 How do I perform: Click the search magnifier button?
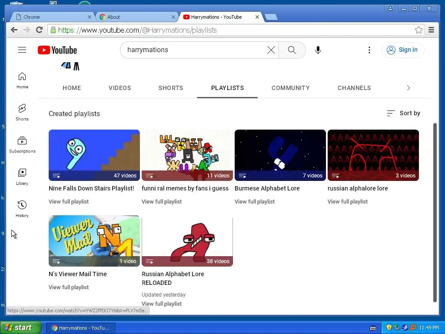pyautogui.click(x=292, y=50)
